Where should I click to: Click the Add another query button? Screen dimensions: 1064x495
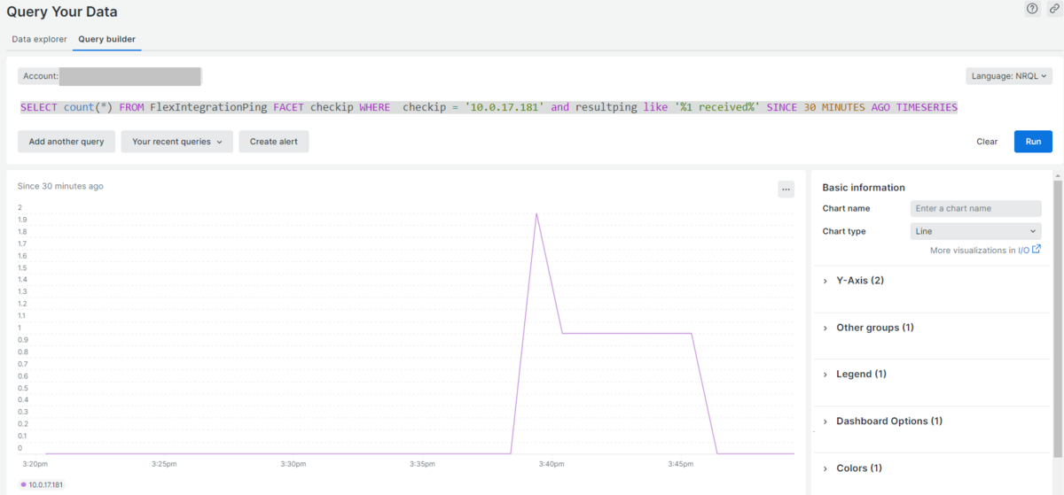(x=66, y=142)
